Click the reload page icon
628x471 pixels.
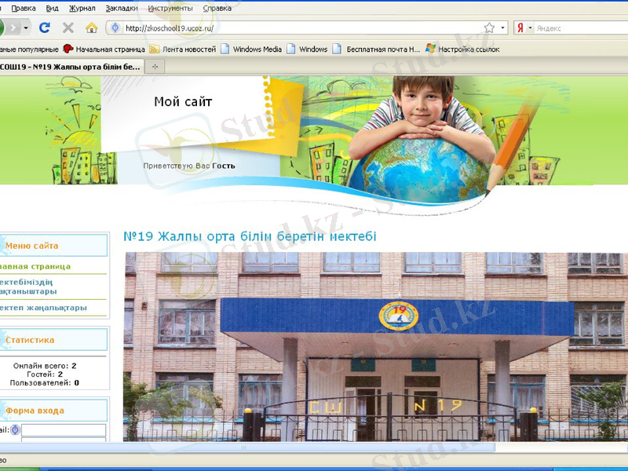tap(45, 27)
